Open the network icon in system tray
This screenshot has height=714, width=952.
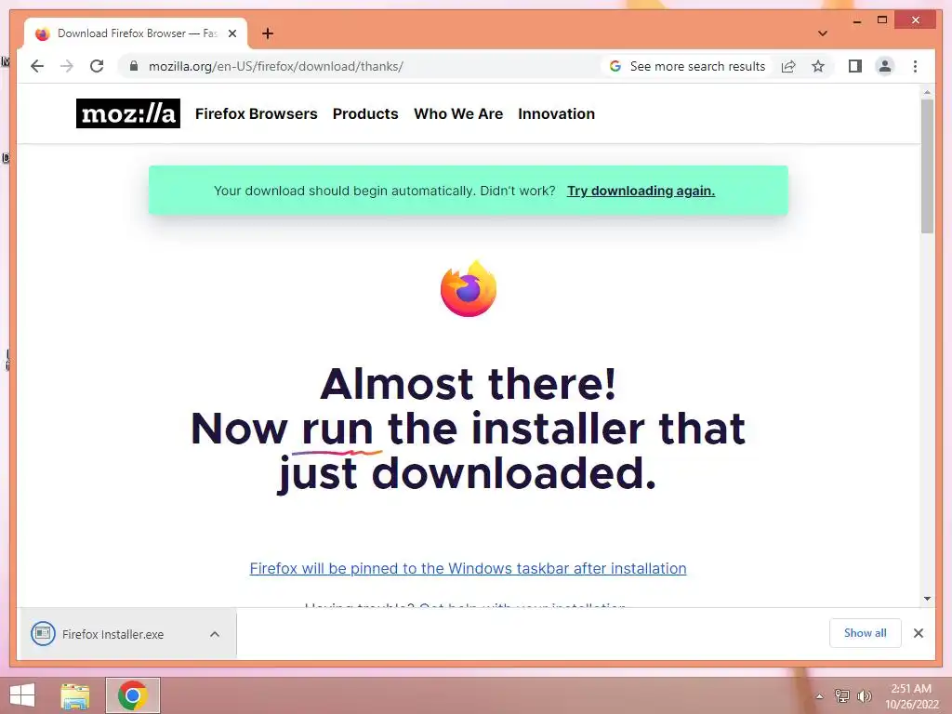click(x=841, y=695)
